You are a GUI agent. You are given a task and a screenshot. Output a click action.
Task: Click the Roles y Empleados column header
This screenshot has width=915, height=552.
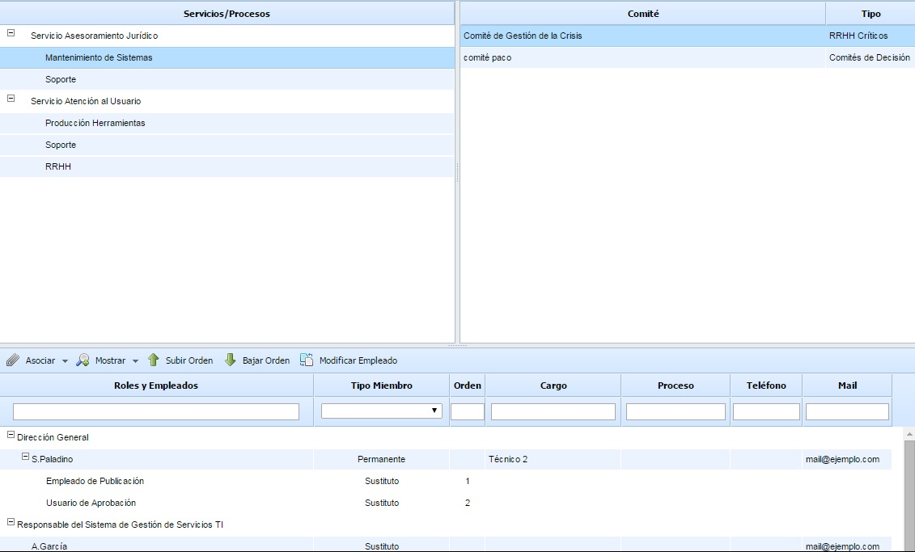156,386
